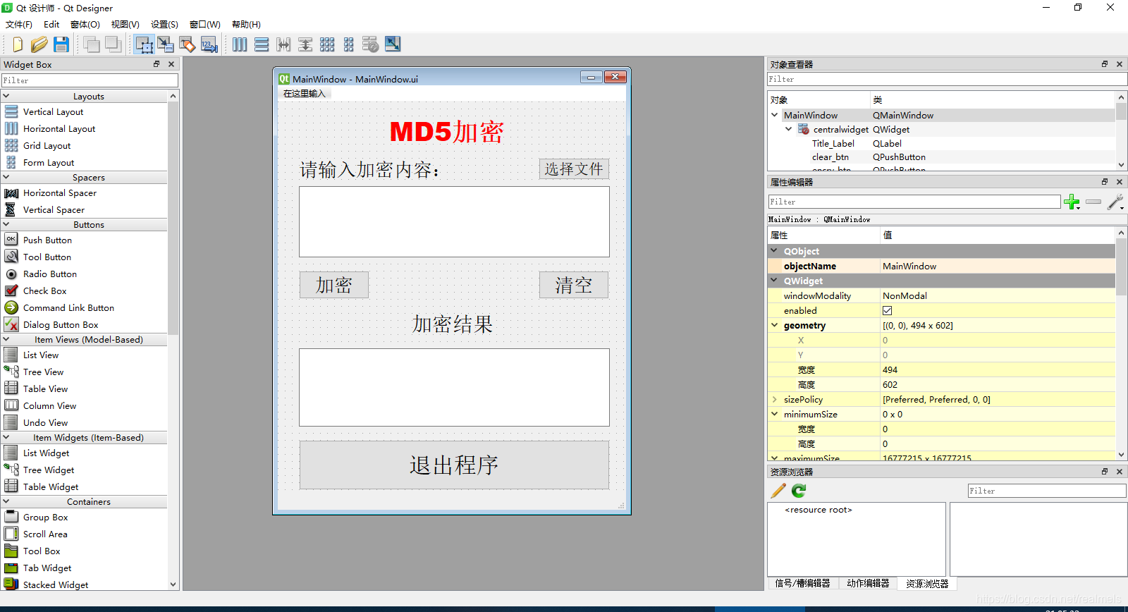Click the 对象查看器 filter field
The height and width of the screenshot is (612, 1128).
point(947,79)
